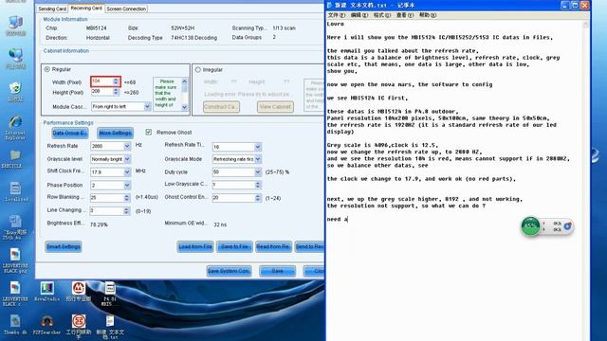This screenshot has height=341, width=607.
Task: Open the Refresh Rate dropdown
Action: [x=127, y=146]
